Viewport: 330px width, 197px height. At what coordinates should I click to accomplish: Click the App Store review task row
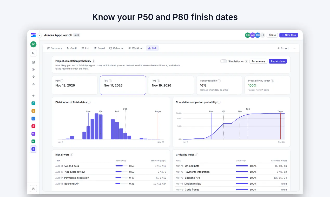point(111,172)
